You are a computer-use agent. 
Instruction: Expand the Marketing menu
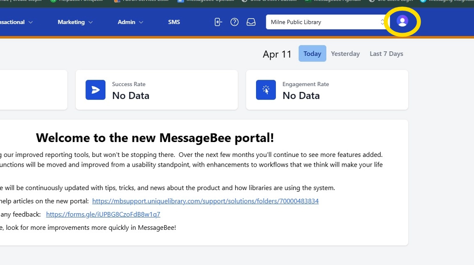[75, 22]
